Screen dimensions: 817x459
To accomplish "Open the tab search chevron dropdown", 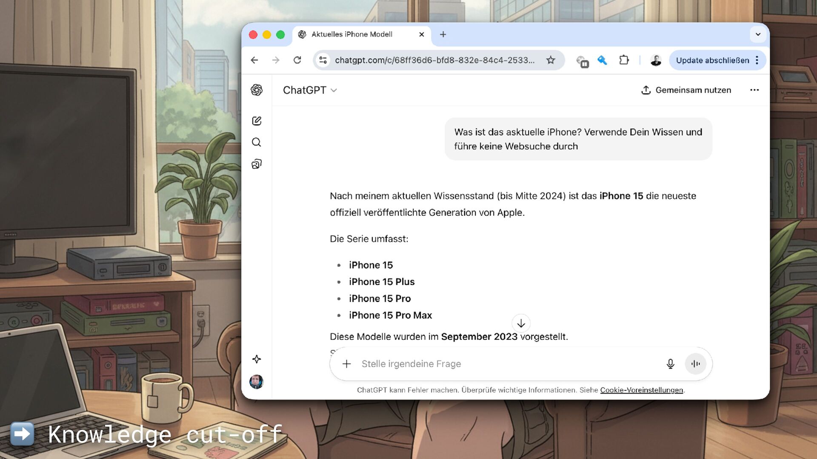I will coord(758,34).
